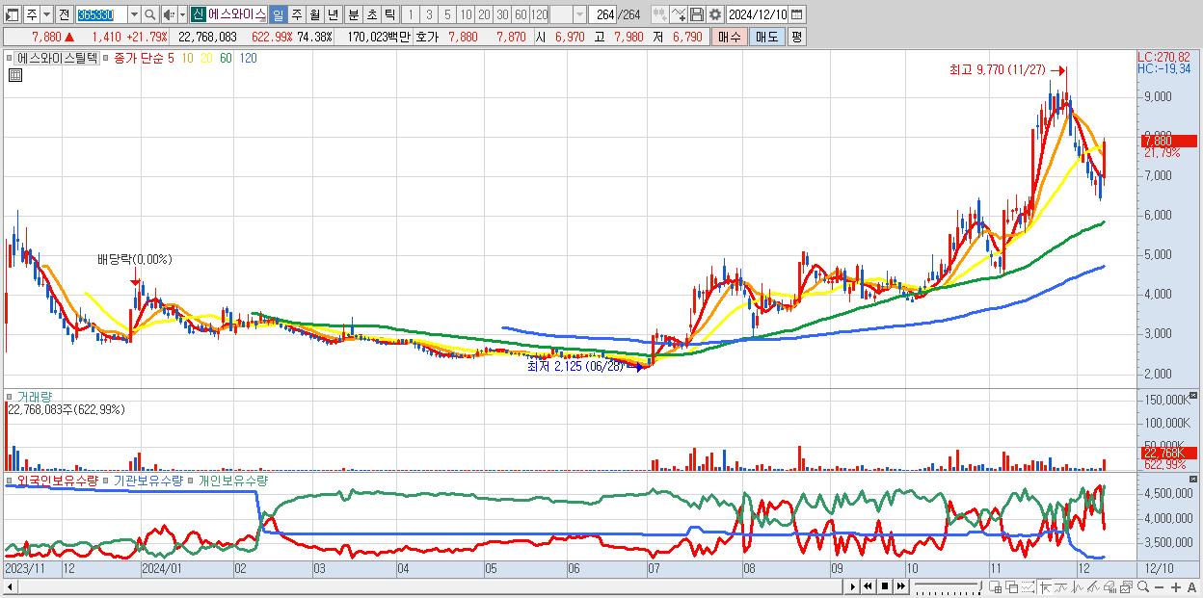The height and width of the screenshot is (598, 1203).
Task: Click the grid table icon below stock name label
Action: click(x=14, y=75)
